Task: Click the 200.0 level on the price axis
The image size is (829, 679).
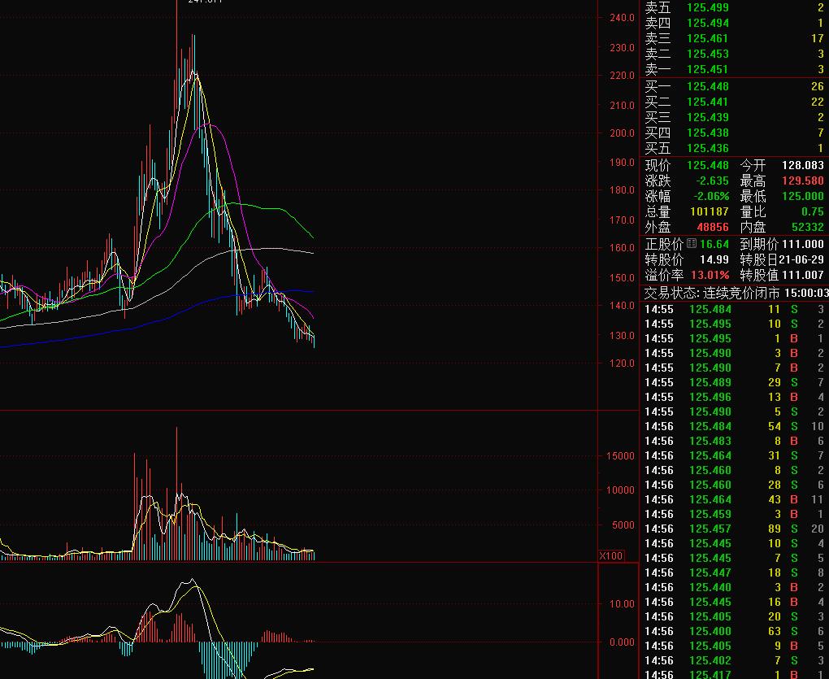Action: (x=623, y=133)
